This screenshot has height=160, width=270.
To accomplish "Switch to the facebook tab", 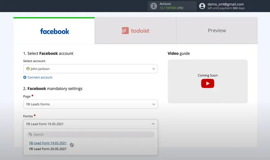I will [x=54, y=31].
